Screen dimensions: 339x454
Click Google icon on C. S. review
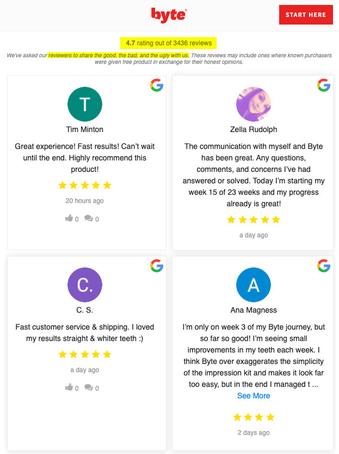tap(157, 266)
